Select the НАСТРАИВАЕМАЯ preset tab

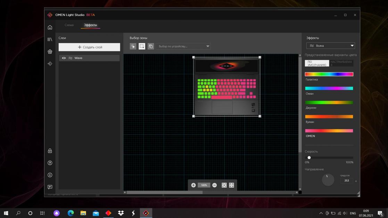tap(341, 63)
